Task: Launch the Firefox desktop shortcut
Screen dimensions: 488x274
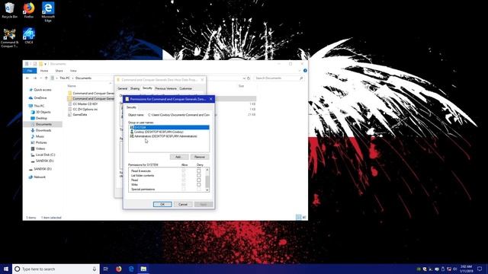Action: tap(29, 10)
